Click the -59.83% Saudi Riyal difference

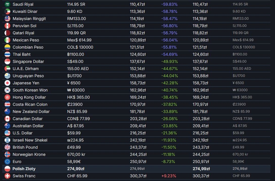[169, 4]
